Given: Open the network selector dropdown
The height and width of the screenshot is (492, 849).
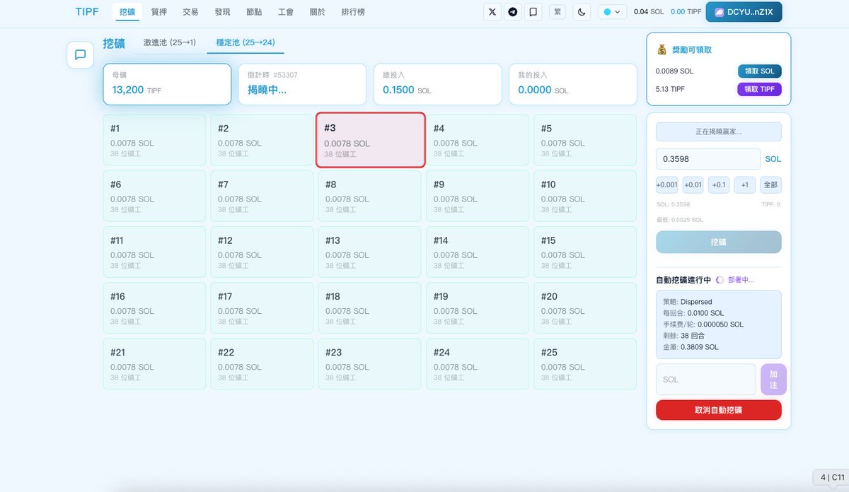Looking at the screenshot, I should point(612,12).
